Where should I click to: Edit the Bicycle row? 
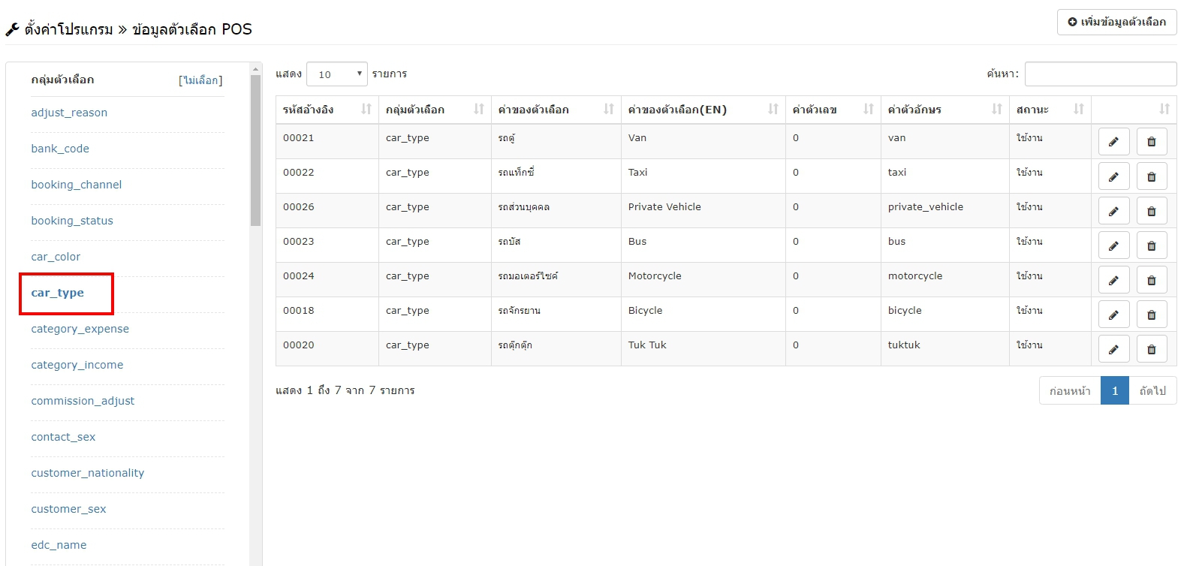pyautogui.click(x=1113, y=315)
